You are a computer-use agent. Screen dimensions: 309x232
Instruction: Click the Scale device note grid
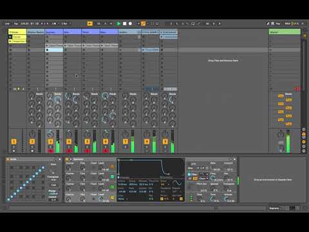tap(26, 183)
